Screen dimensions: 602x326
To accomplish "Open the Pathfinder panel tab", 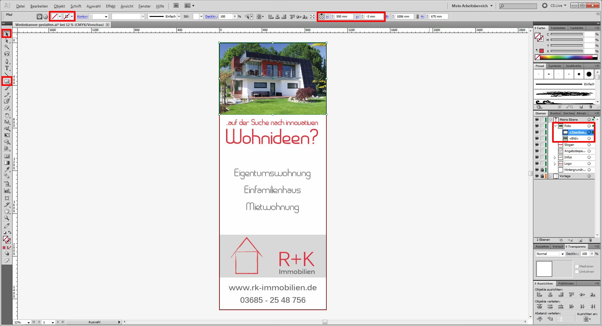I will (x=566, y=283).
